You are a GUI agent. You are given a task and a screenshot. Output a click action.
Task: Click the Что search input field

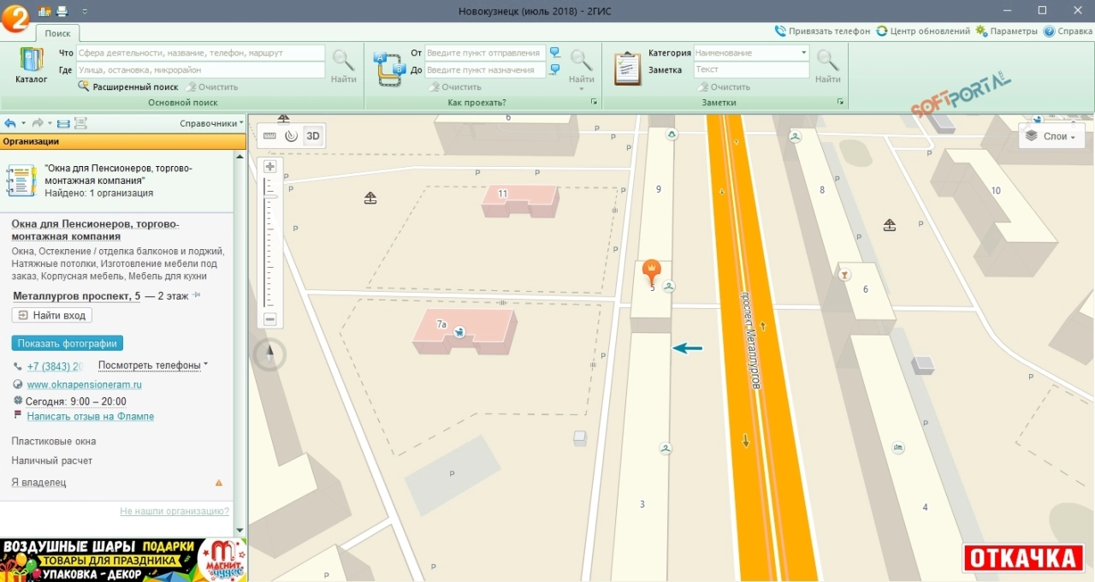click(200, 52)
